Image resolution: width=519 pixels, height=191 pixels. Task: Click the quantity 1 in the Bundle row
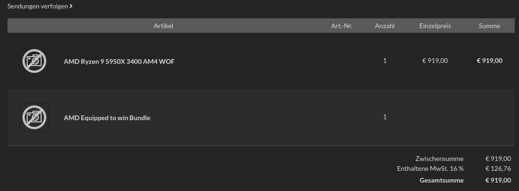click(384, 117)
